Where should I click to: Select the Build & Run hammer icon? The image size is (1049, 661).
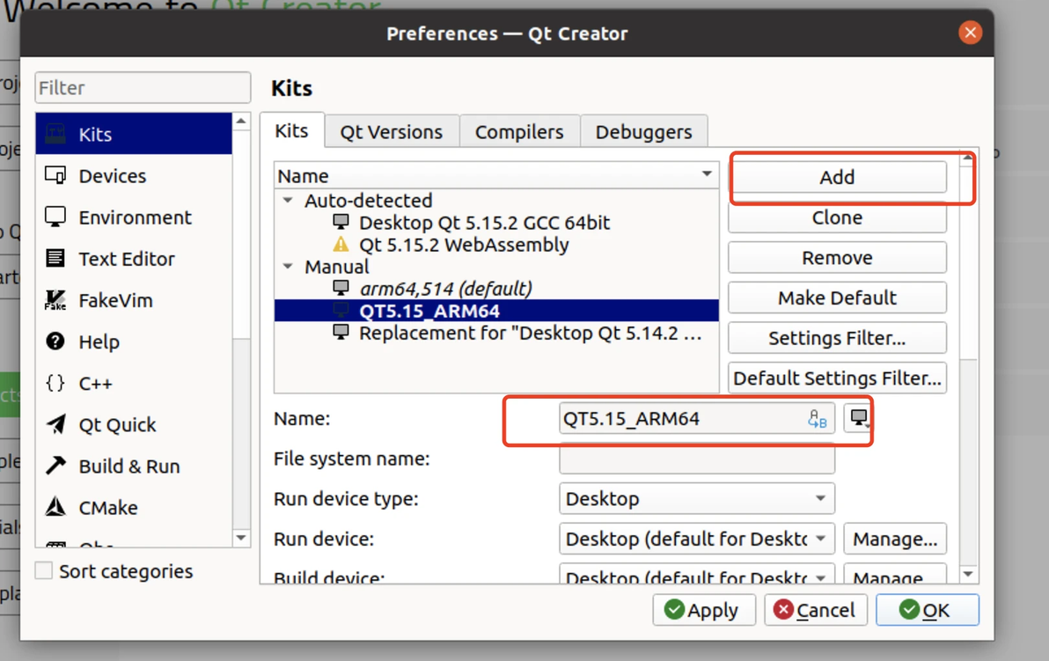coord(55,466)
